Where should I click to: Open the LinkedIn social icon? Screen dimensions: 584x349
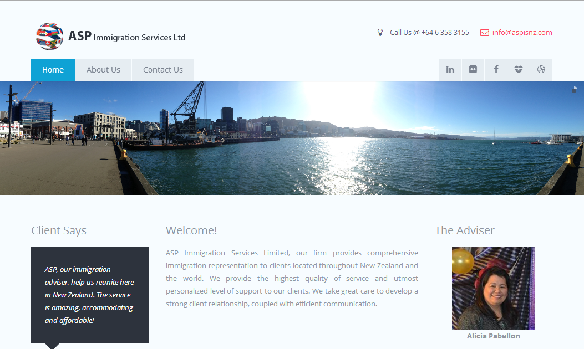[450, 70]
